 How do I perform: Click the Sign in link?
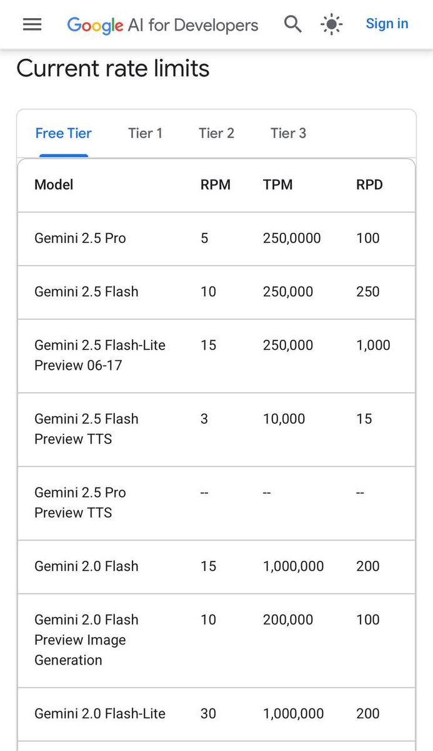(x=387, y=24)
